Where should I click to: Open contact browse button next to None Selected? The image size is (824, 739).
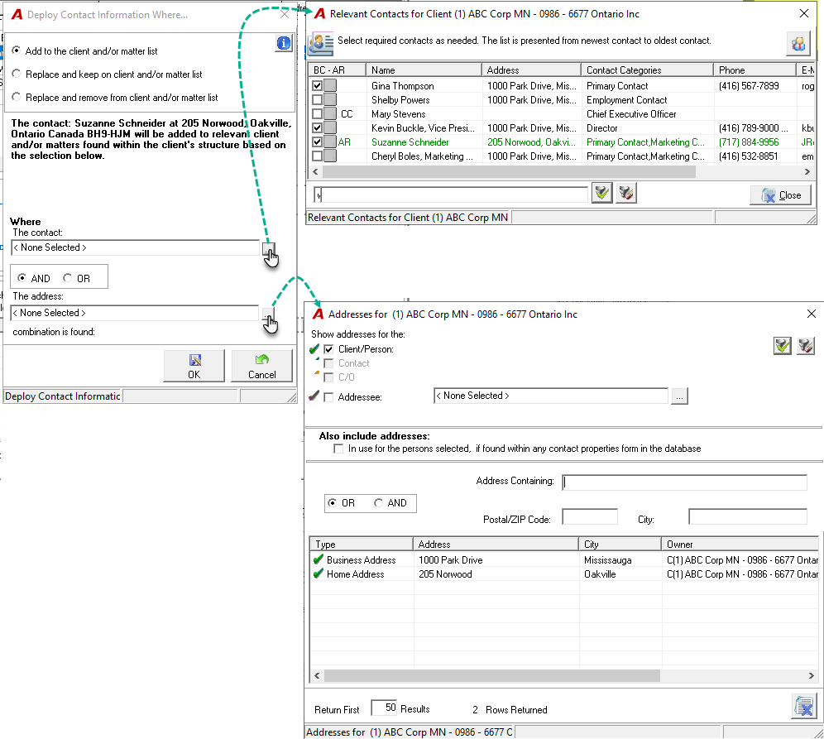click(268, 248)
